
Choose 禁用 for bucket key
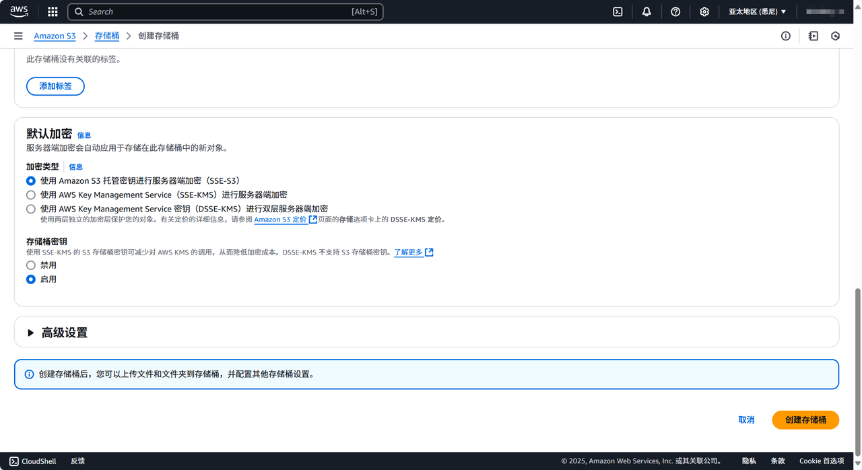pyautogui.click(x=30, y=265)
